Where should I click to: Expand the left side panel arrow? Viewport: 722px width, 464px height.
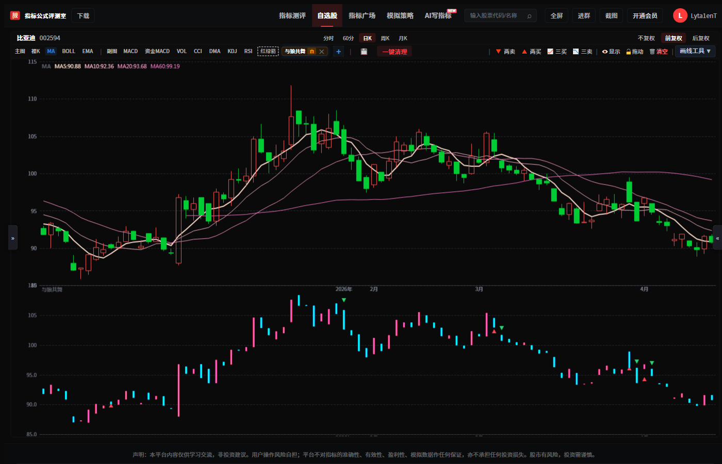click(x=13, y=238)
